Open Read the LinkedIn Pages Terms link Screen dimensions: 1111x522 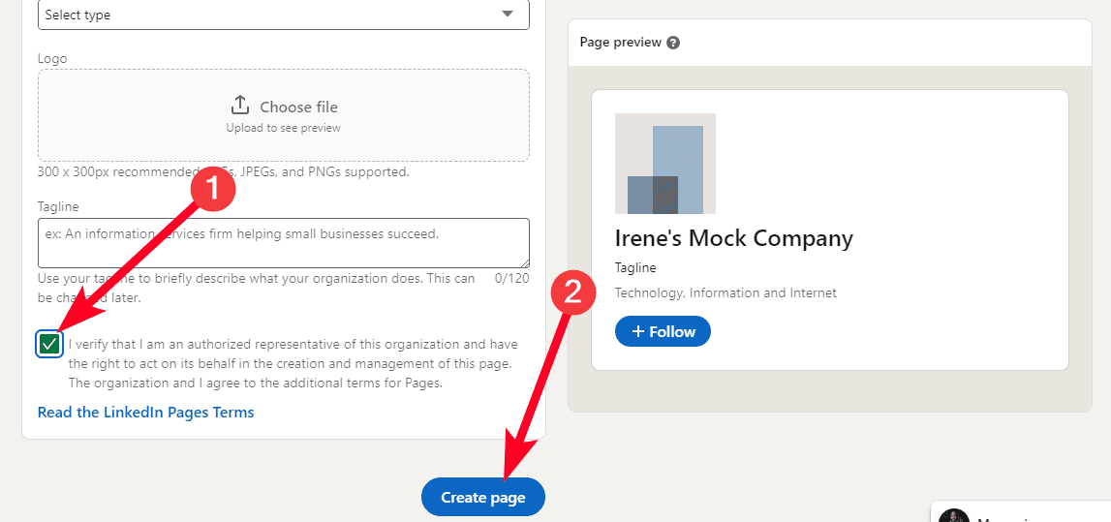145,413
